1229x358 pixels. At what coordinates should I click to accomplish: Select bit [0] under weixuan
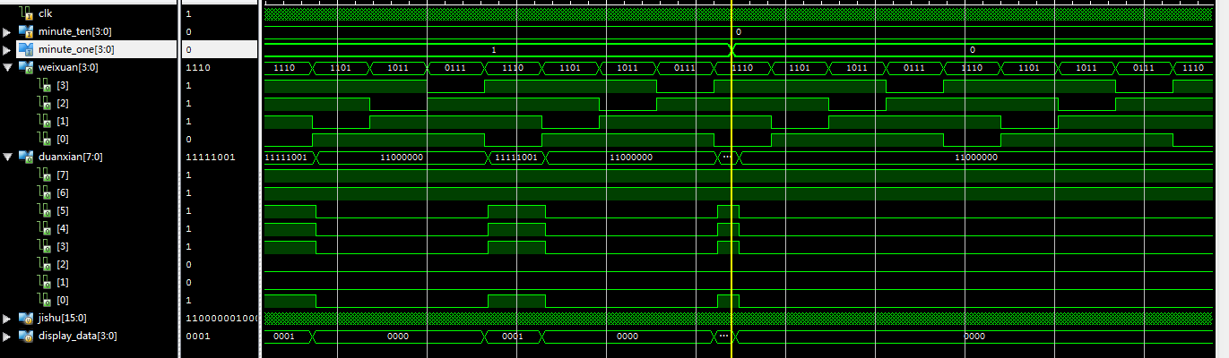[x=61, y=139]
